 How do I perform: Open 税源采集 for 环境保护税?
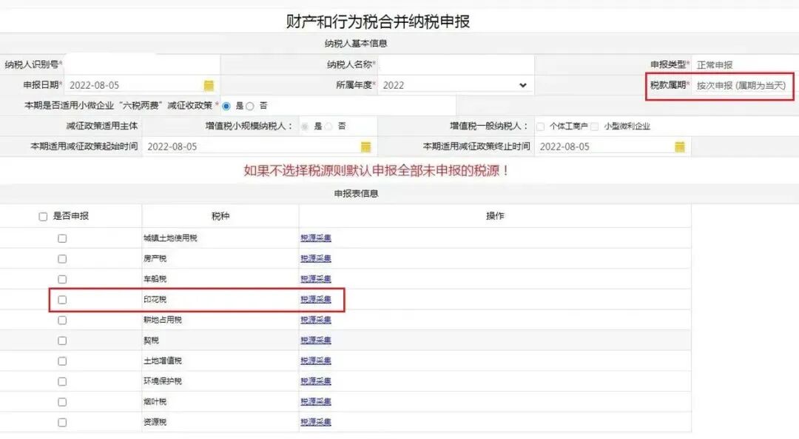click(x=316, y=381)
